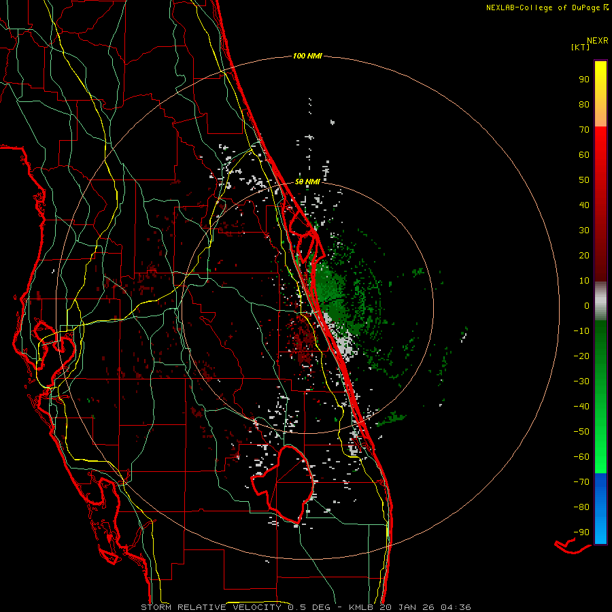
Task: Click the 100 NMI range ring label
Action: click(x=307, y=56)
